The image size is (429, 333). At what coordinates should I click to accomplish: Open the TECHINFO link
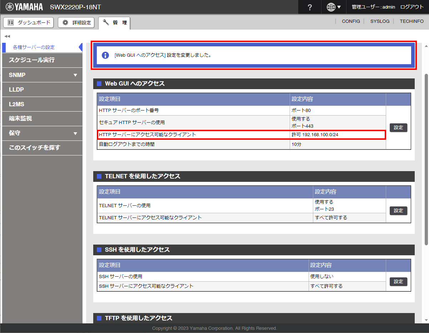(411, 21)
